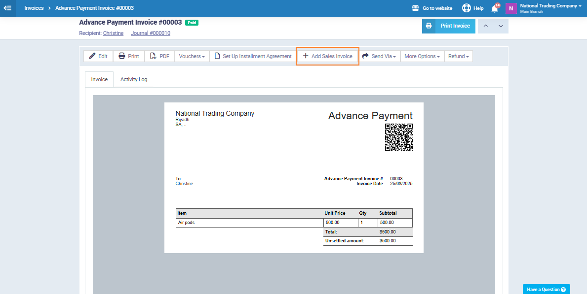Click the Unsettled amount $500.00 value
Viewport: 587px width, 294px height.
coord(388,241)
